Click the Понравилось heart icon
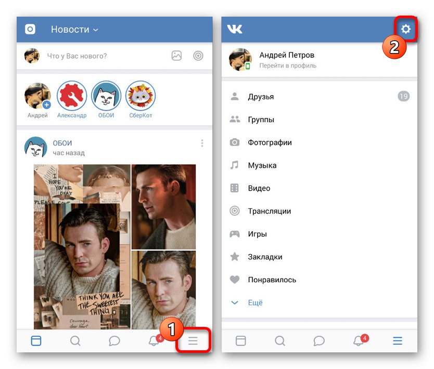434x369 pixels. pyautogui.click(x=235, y=280)
